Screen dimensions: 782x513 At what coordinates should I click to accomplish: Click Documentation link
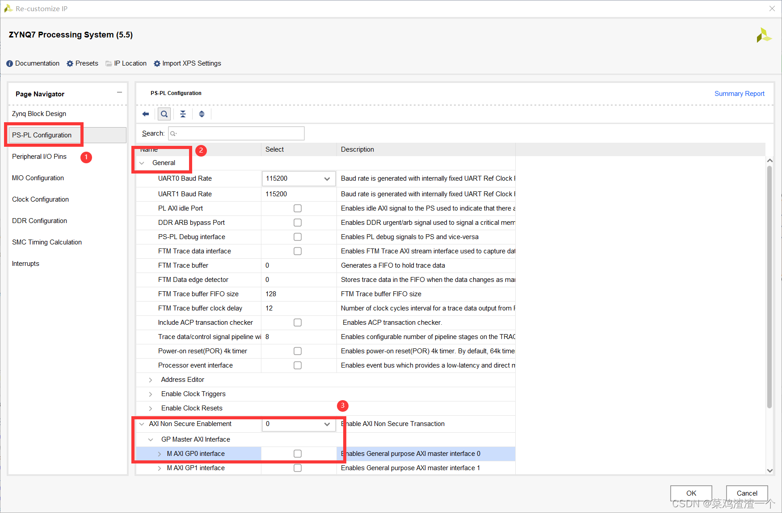[x=37, y=63]
